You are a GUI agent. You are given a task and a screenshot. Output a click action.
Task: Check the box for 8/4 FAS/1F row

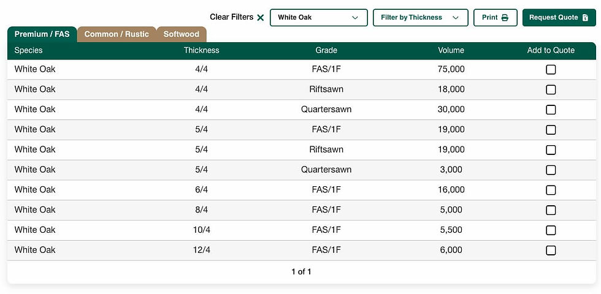(x=551, y=210)
